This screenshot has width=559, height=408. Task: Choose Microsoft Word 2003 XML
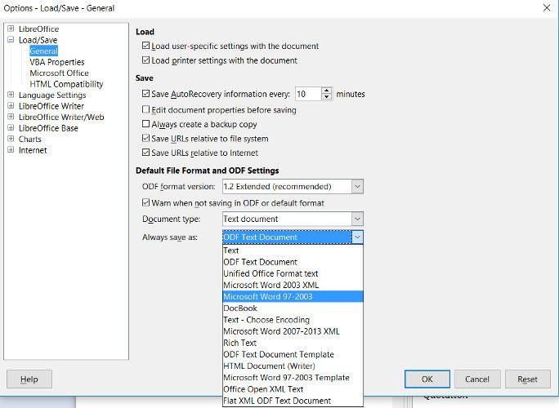[293, 285]
